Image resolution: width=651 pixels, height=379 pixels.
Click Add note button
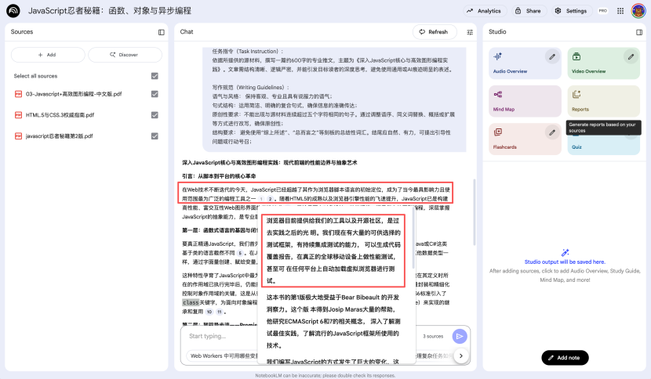[565, 357]
